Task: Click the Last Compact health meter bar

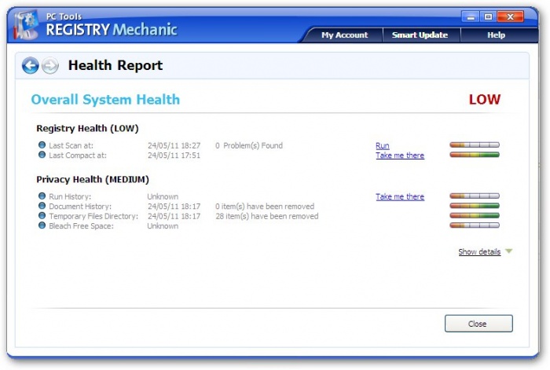Action: coord(475,155)
